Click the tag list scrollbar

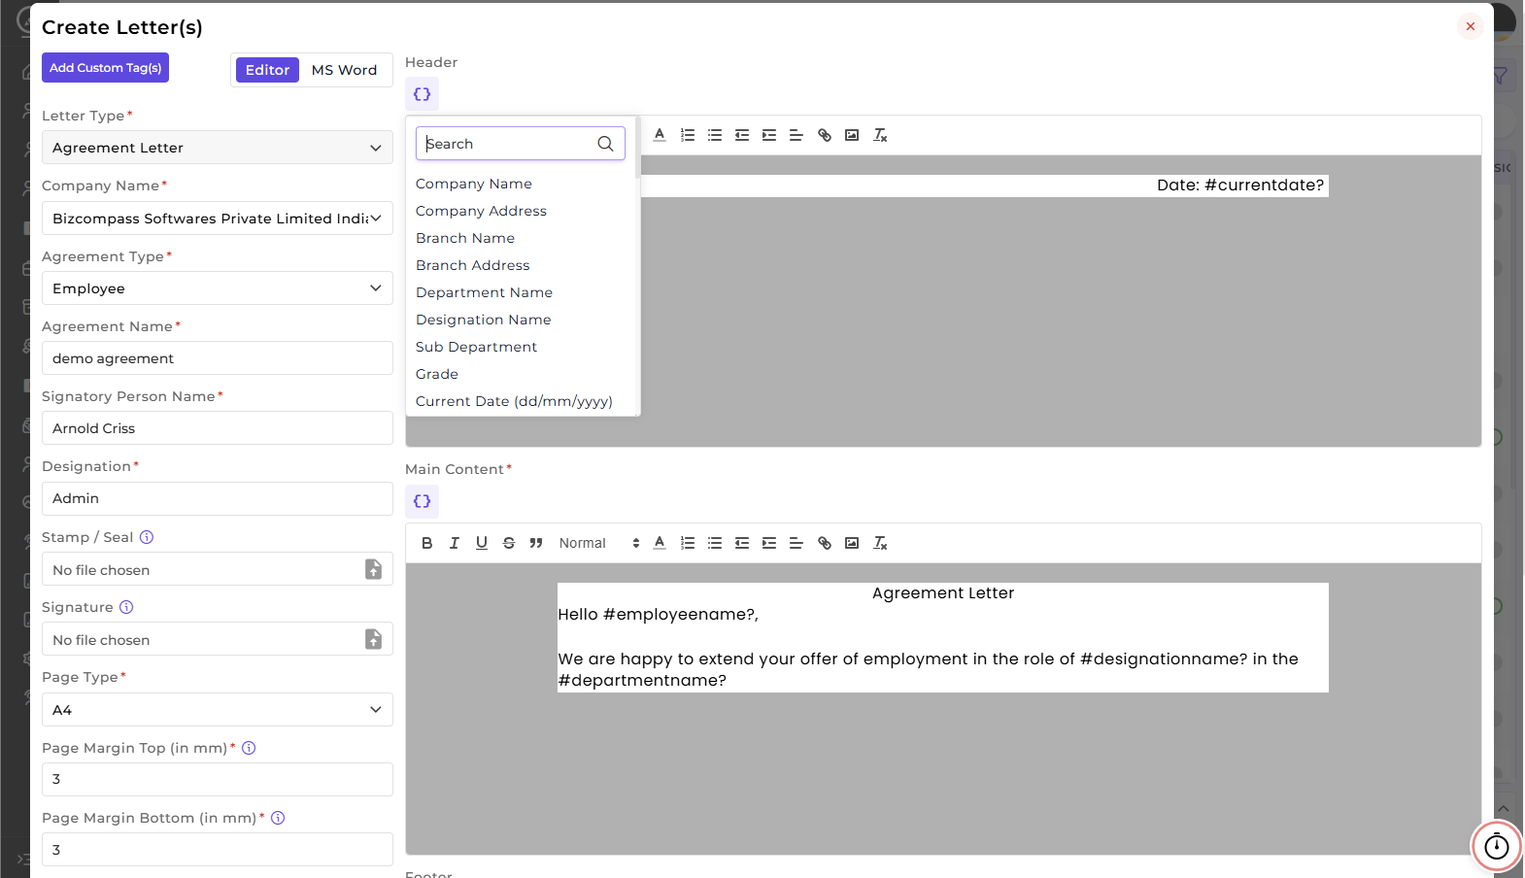point(637,148)
